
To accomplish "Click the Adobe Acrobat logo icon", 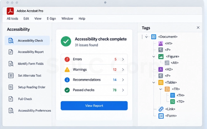I will pos(10,11).
